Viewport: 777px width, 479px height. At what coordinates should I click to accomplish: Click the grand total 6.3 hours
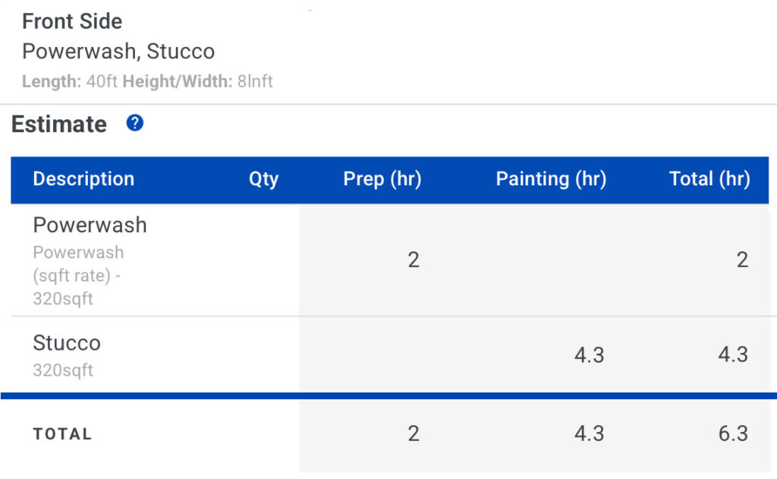pyautogui.click(x=734, y=433)
